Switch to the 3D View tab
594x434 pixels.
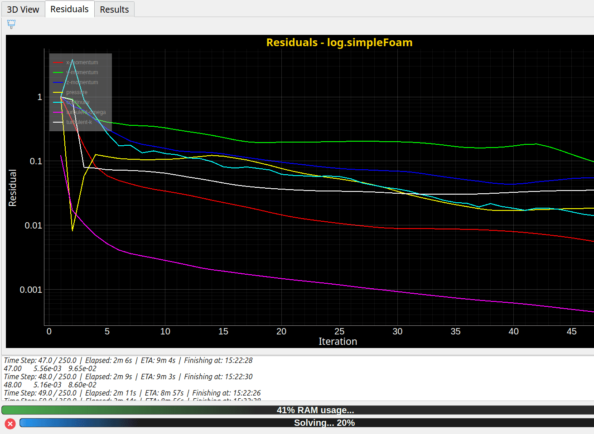tap(23, 10)
